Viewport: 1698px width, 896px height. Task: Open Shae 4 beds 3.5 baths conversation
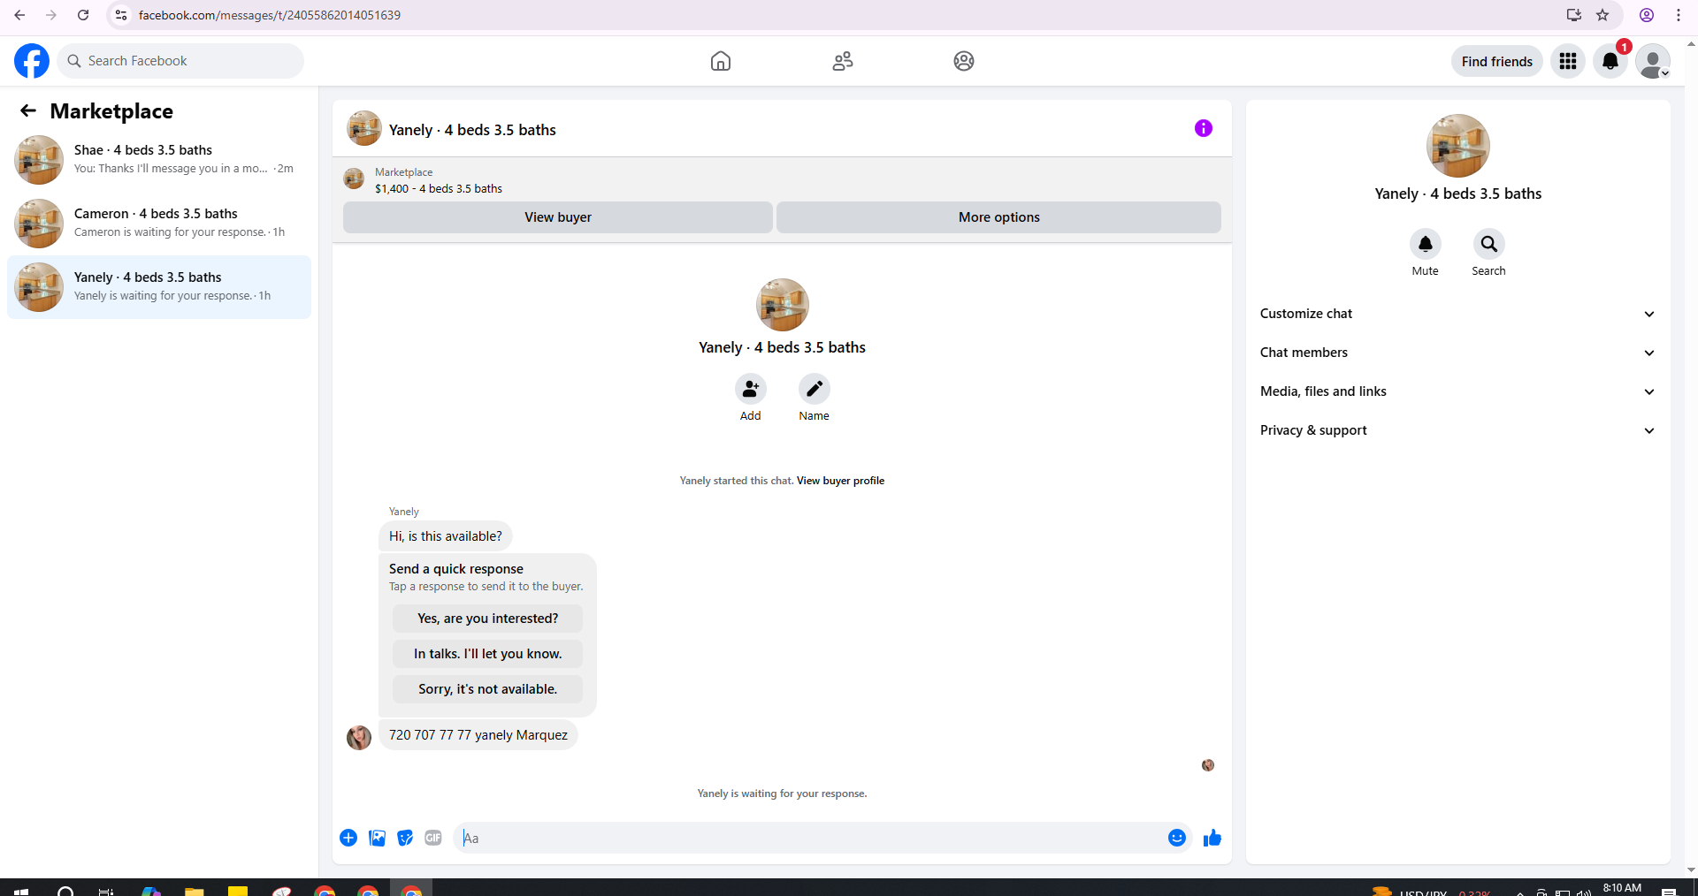(159, 160)
